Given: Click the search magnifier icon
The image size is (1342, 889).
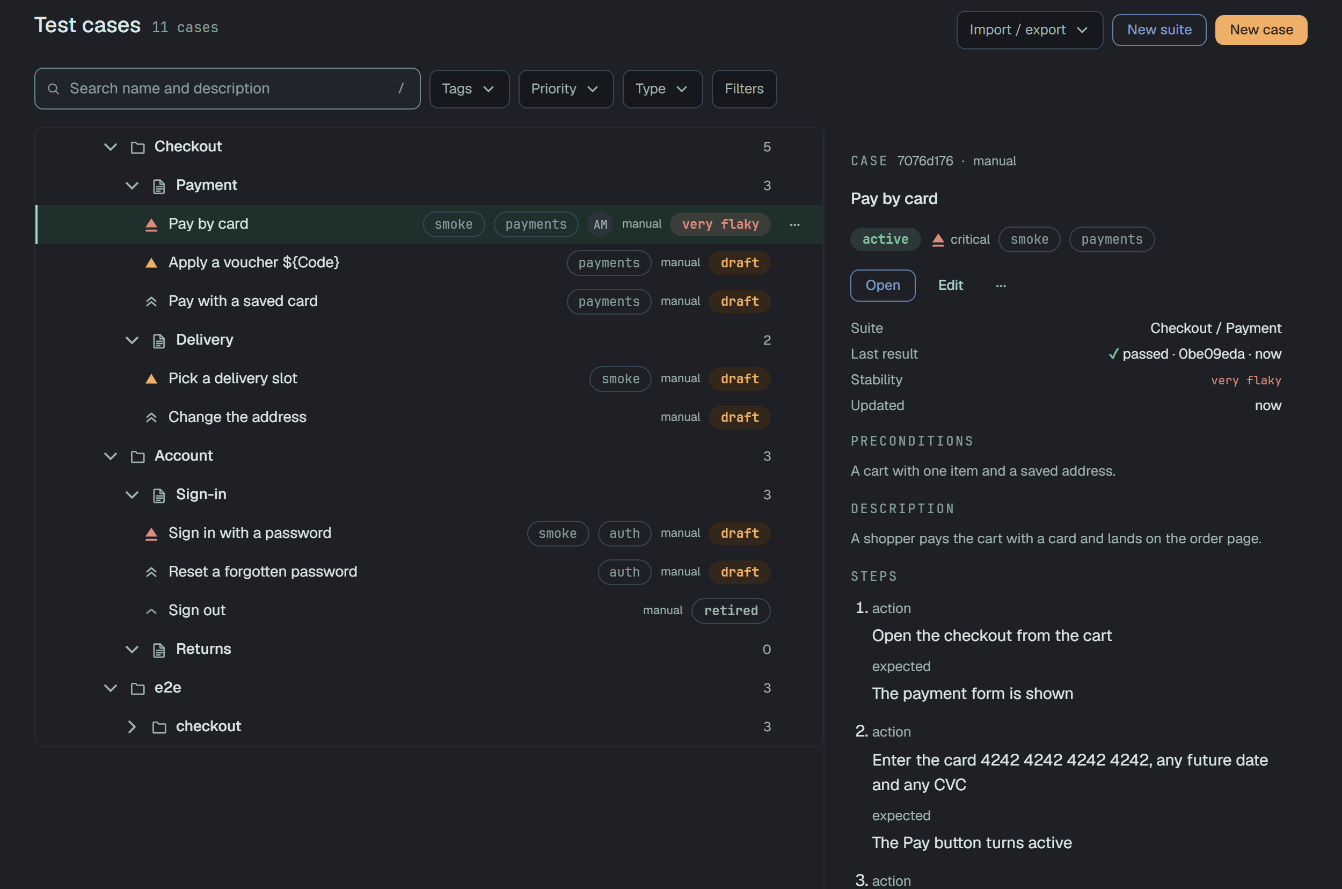Looking at the screenshot, I should (x=53, y=89).
